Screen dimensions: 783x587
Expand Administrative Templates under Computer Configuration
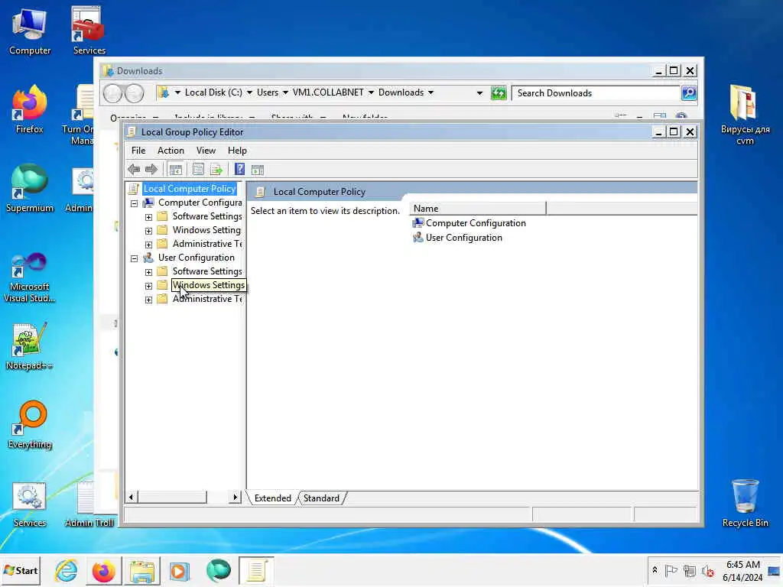point(149,245)
